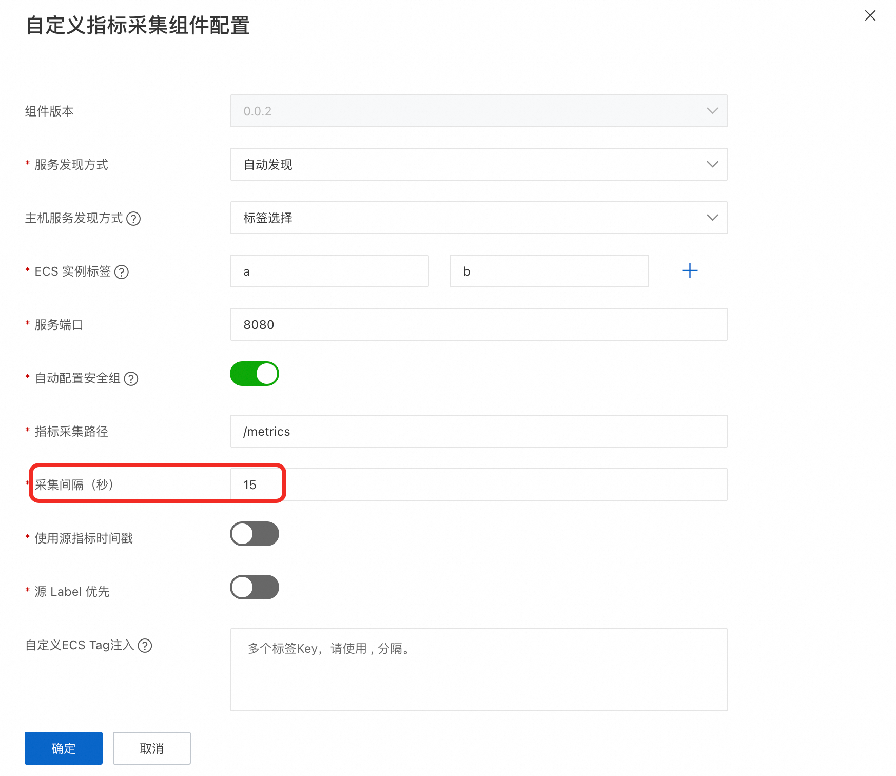Image resolution: width=896 pixels, height=776 pixels.
Task: Click the help icon beside 主机服务发现方式
Action: (133, 219)
